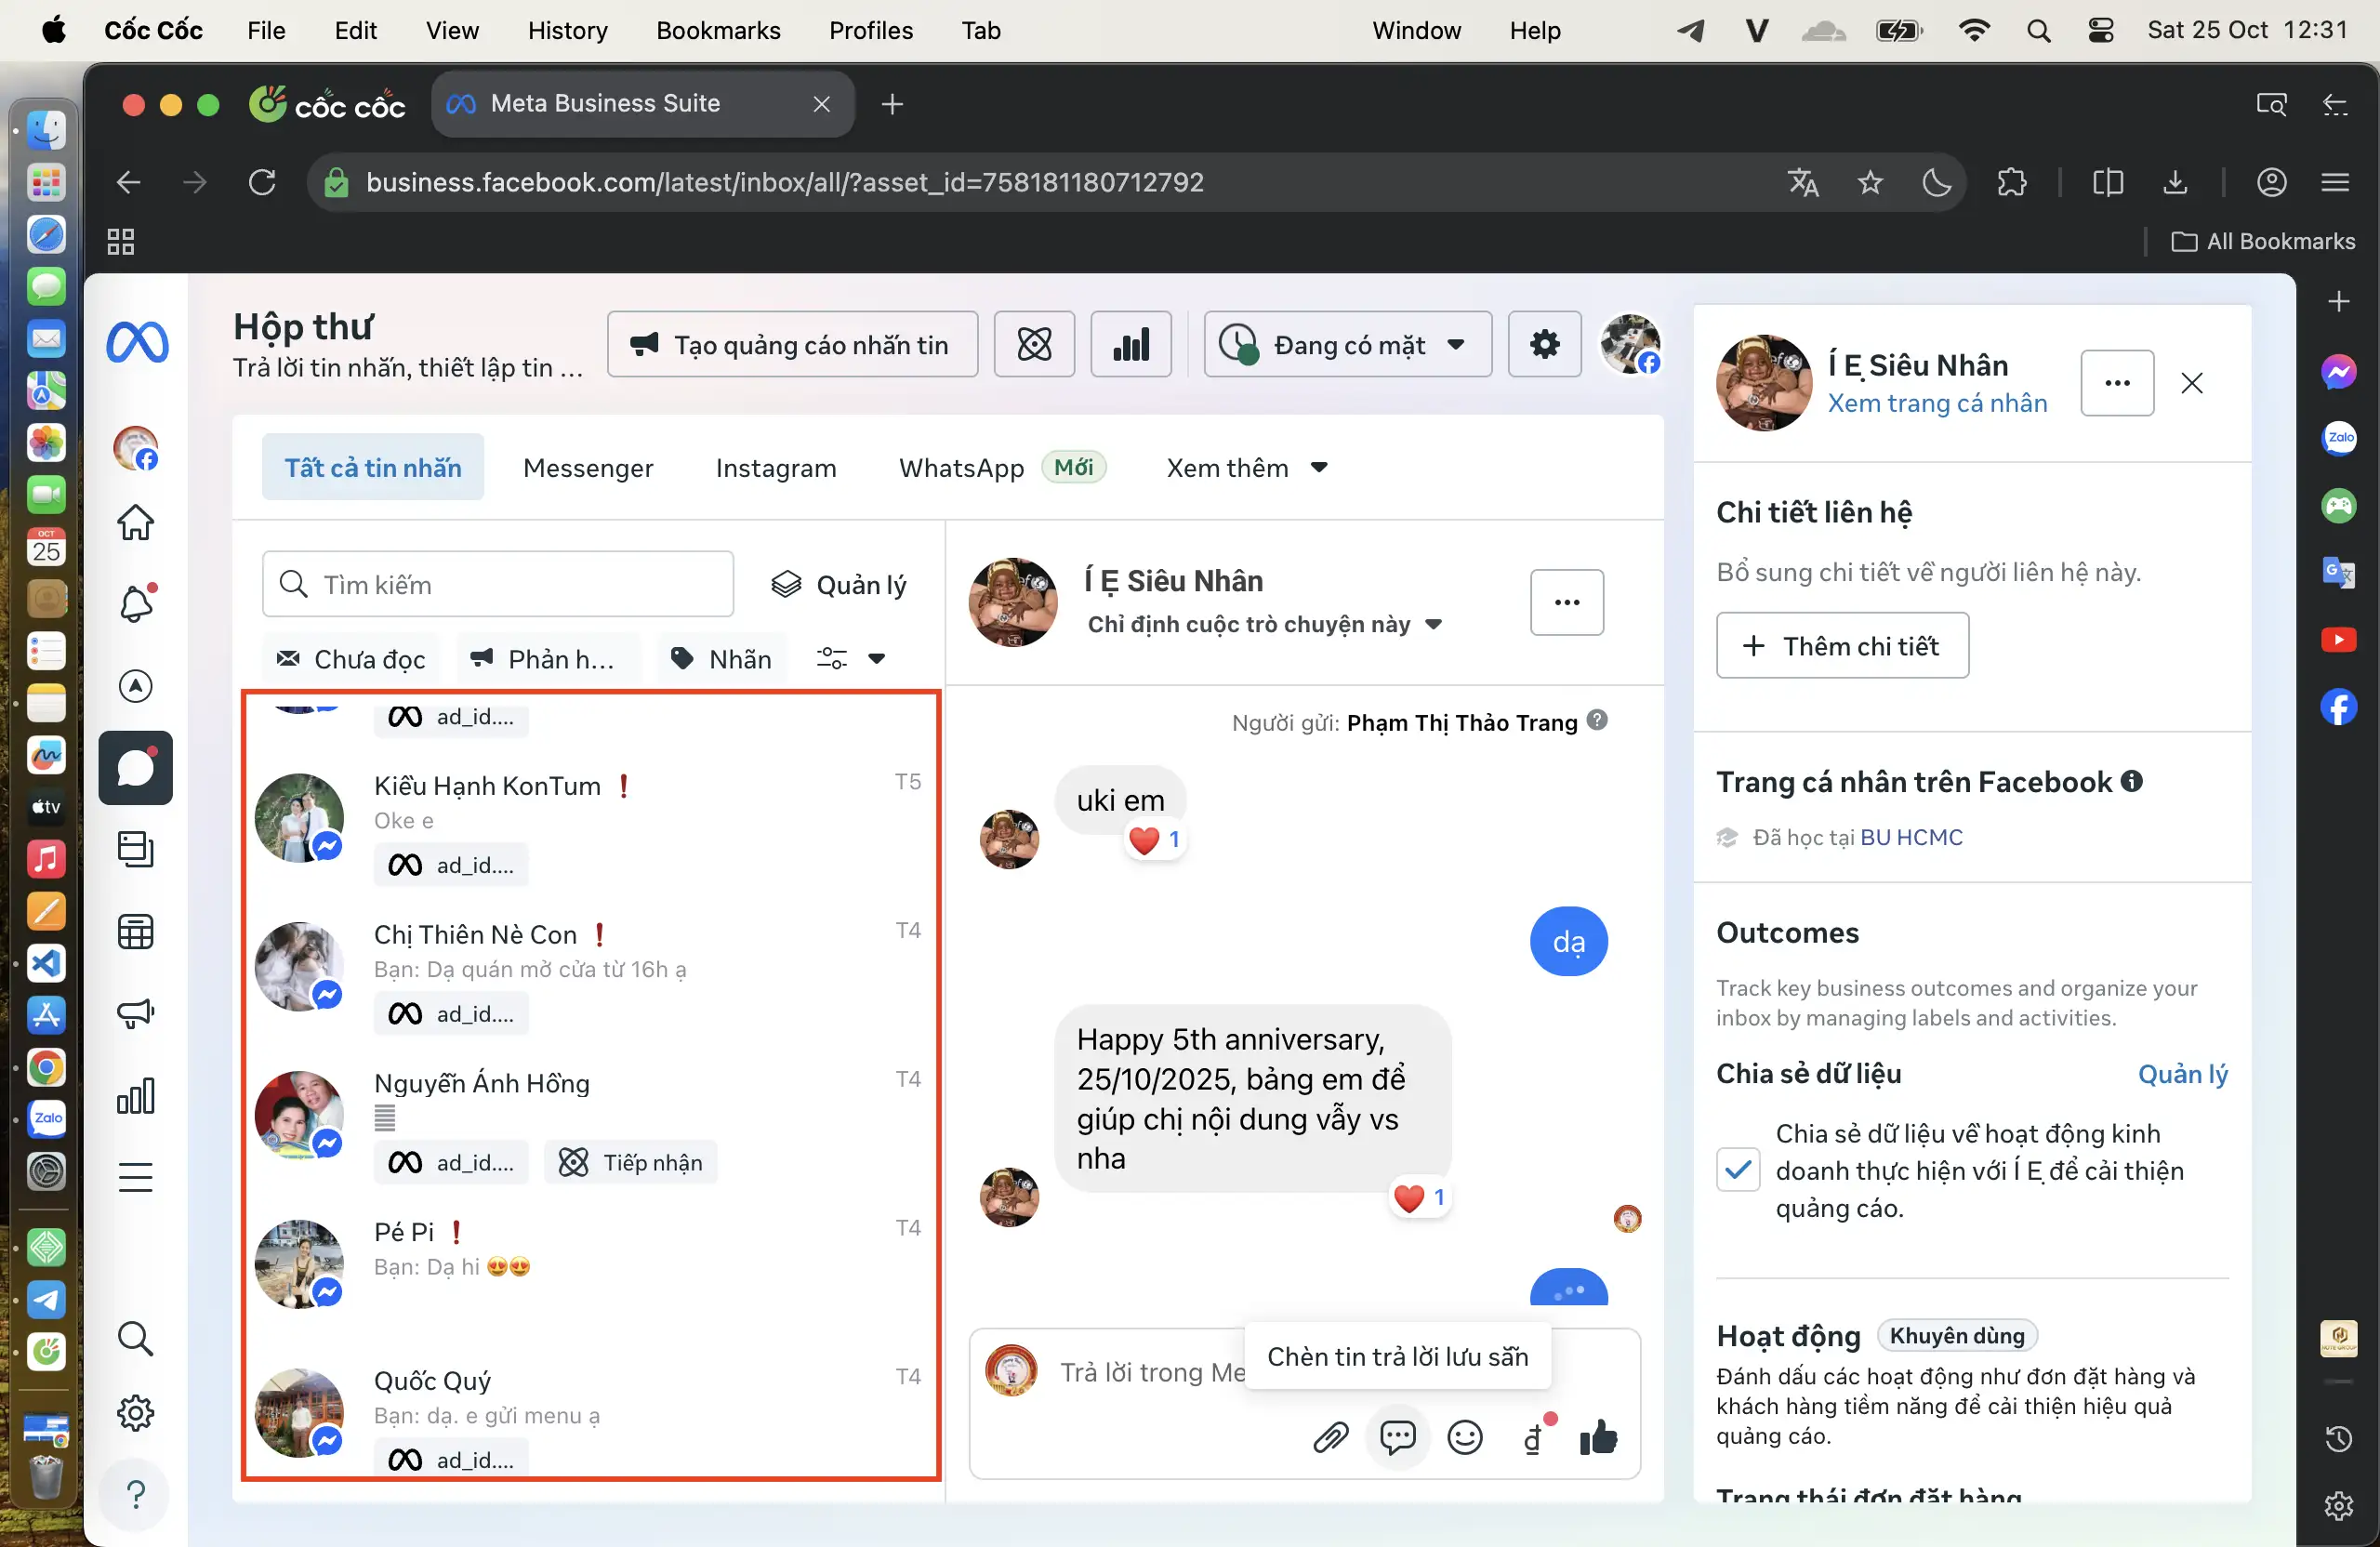Switch to the Instagram tab

(x=776, y=468)
